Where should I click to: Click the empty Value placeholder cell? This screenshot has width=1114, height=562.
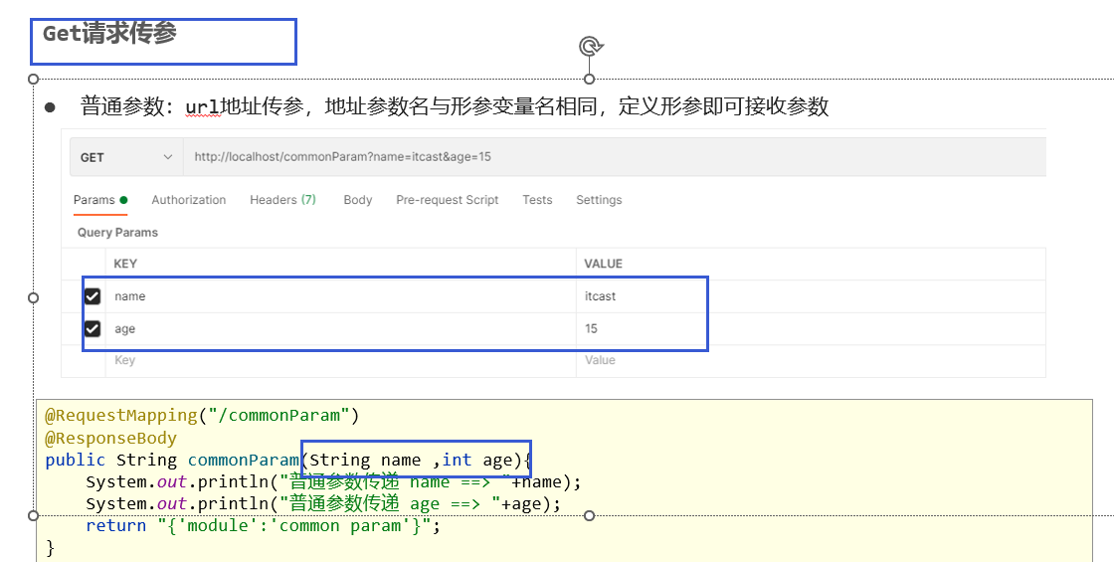coord(811,360)
